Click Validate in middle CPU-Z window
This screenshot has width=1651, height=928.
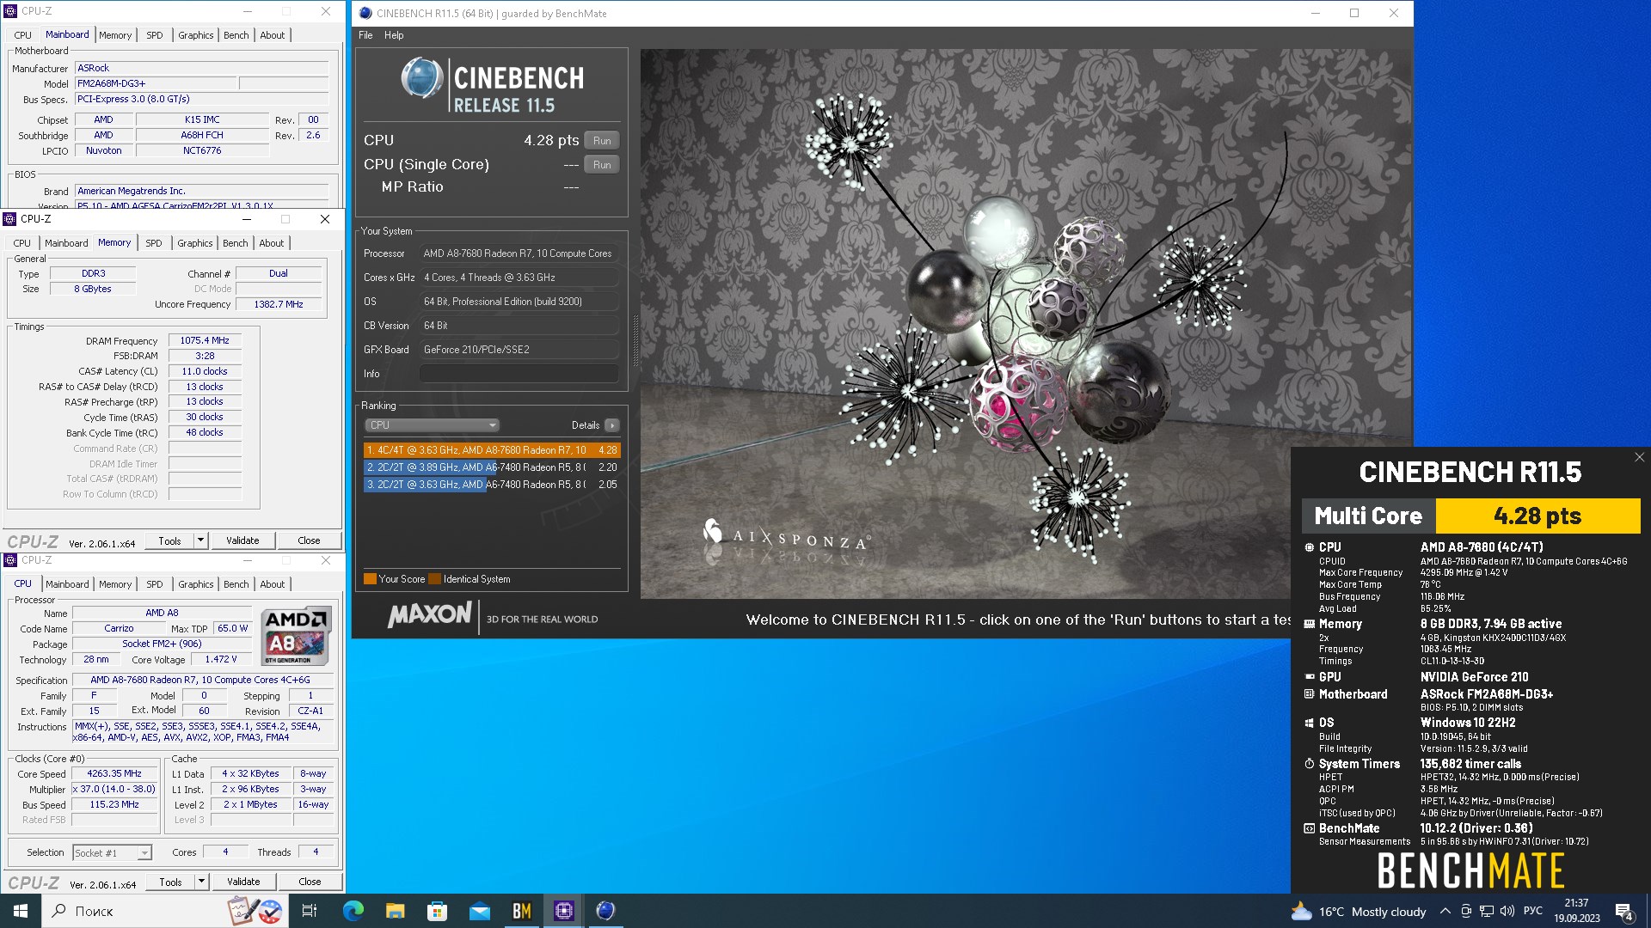242,540
